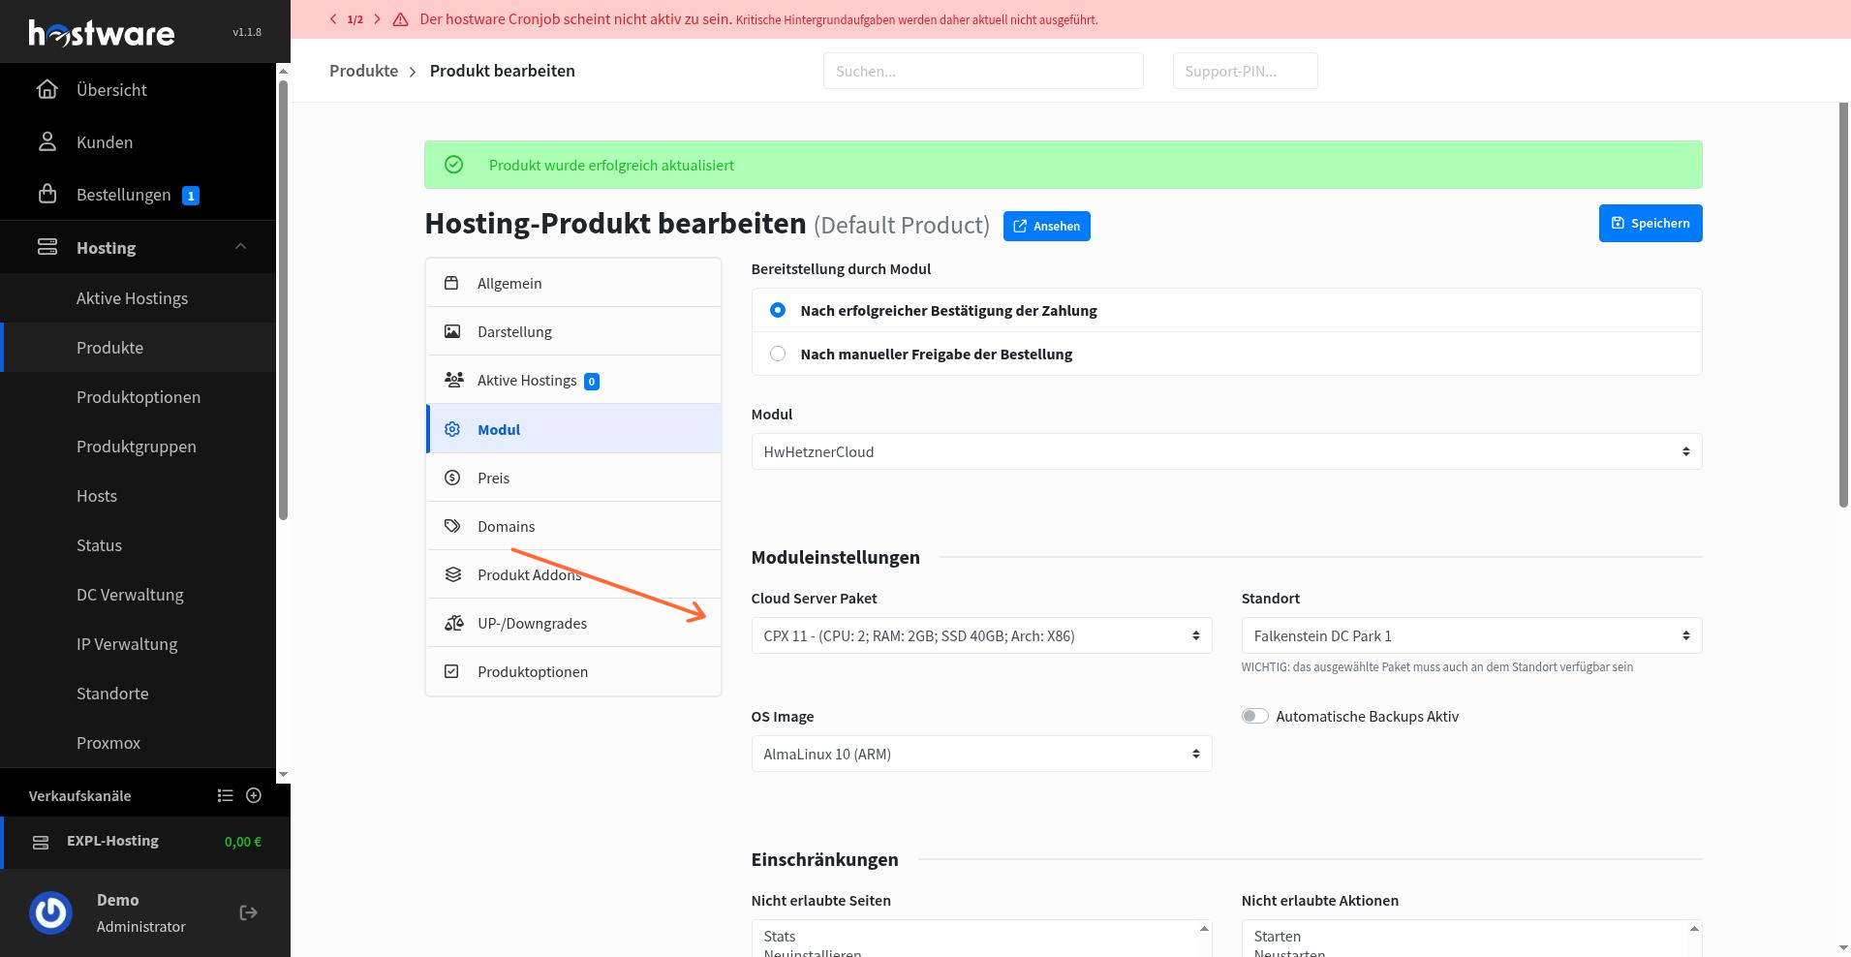
Task: Add a new Verkaufskanal with plus icon
Action: 254,795
